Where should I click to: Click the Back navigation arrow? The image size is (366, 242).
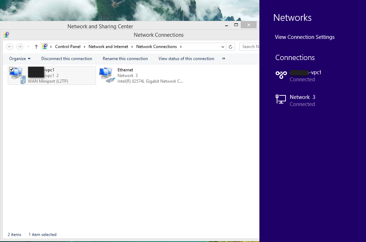pos(10,47)
